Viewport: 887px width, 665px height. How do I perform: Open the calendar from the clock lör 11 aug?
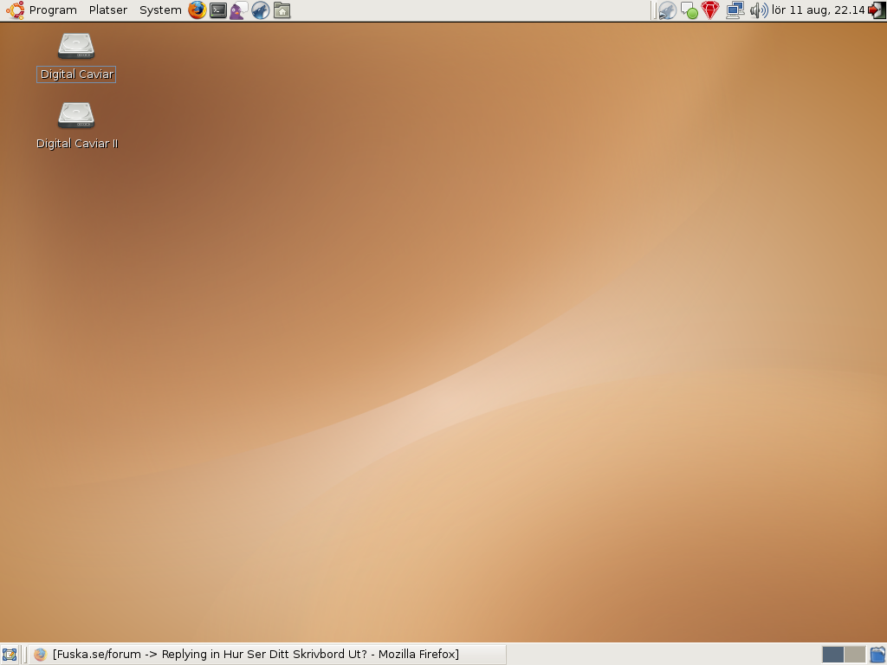pos(818,10)
